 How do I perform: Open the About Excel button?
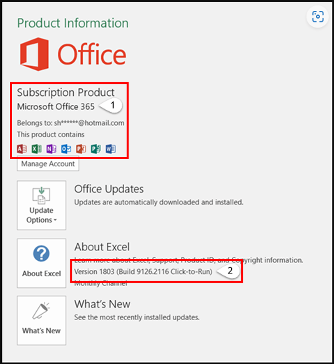[x=41, y=263]
